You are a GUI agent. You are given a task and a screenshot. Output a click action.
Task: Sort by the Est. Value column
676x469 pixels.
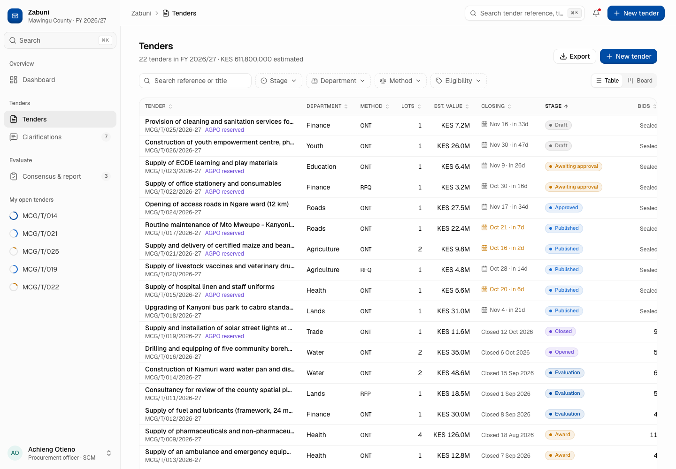(x=452, y=106)
